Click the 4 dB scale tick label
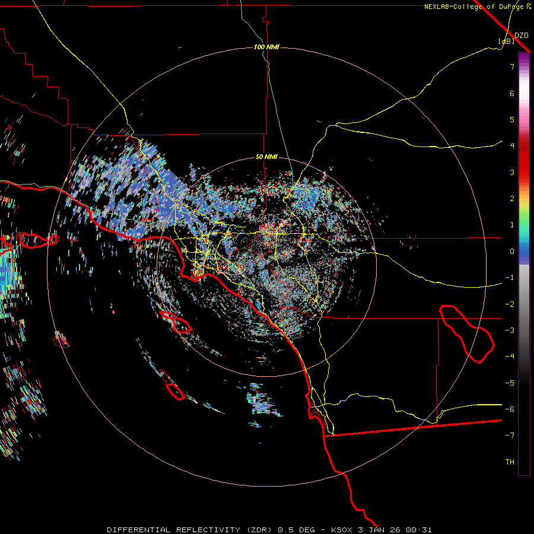The height and width of the screenshot is (534, 534). pyautogui.click(x=512, y=146)
